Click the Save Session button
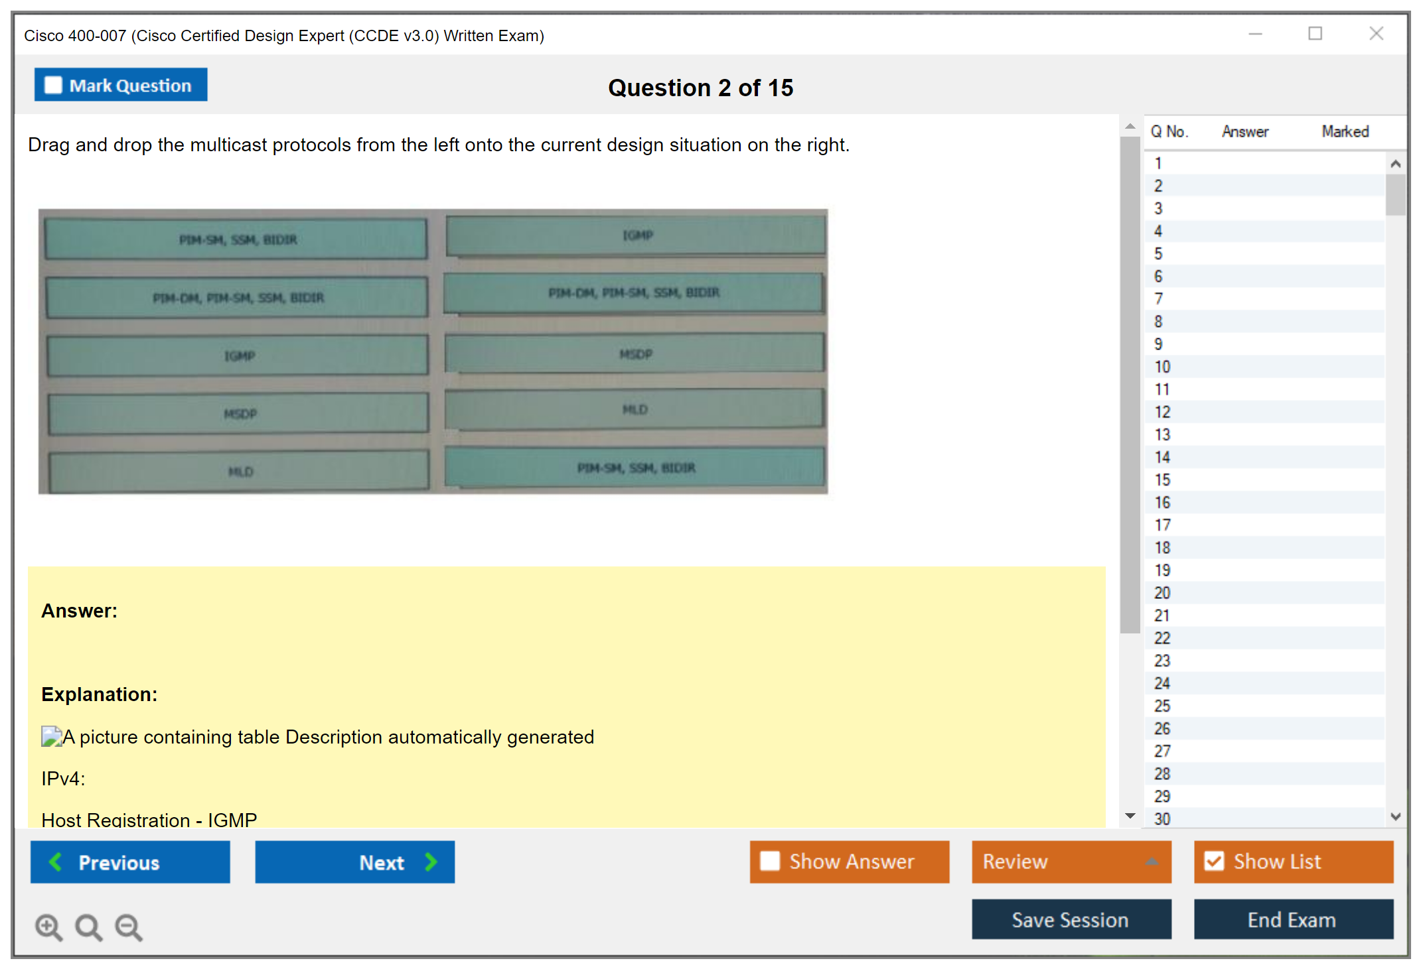This screenshot has height=975, width=1427. (x=1071, y=919)
